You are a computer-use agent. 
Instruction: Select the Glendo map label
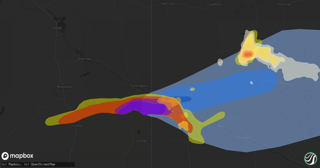pyautogui.click(x=57, y=28)
